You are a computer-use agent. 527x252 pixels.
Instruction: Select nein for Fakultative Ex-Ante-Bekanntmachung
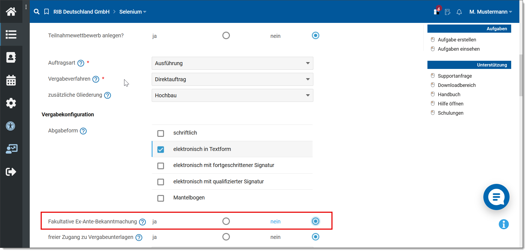click(316, 221)
